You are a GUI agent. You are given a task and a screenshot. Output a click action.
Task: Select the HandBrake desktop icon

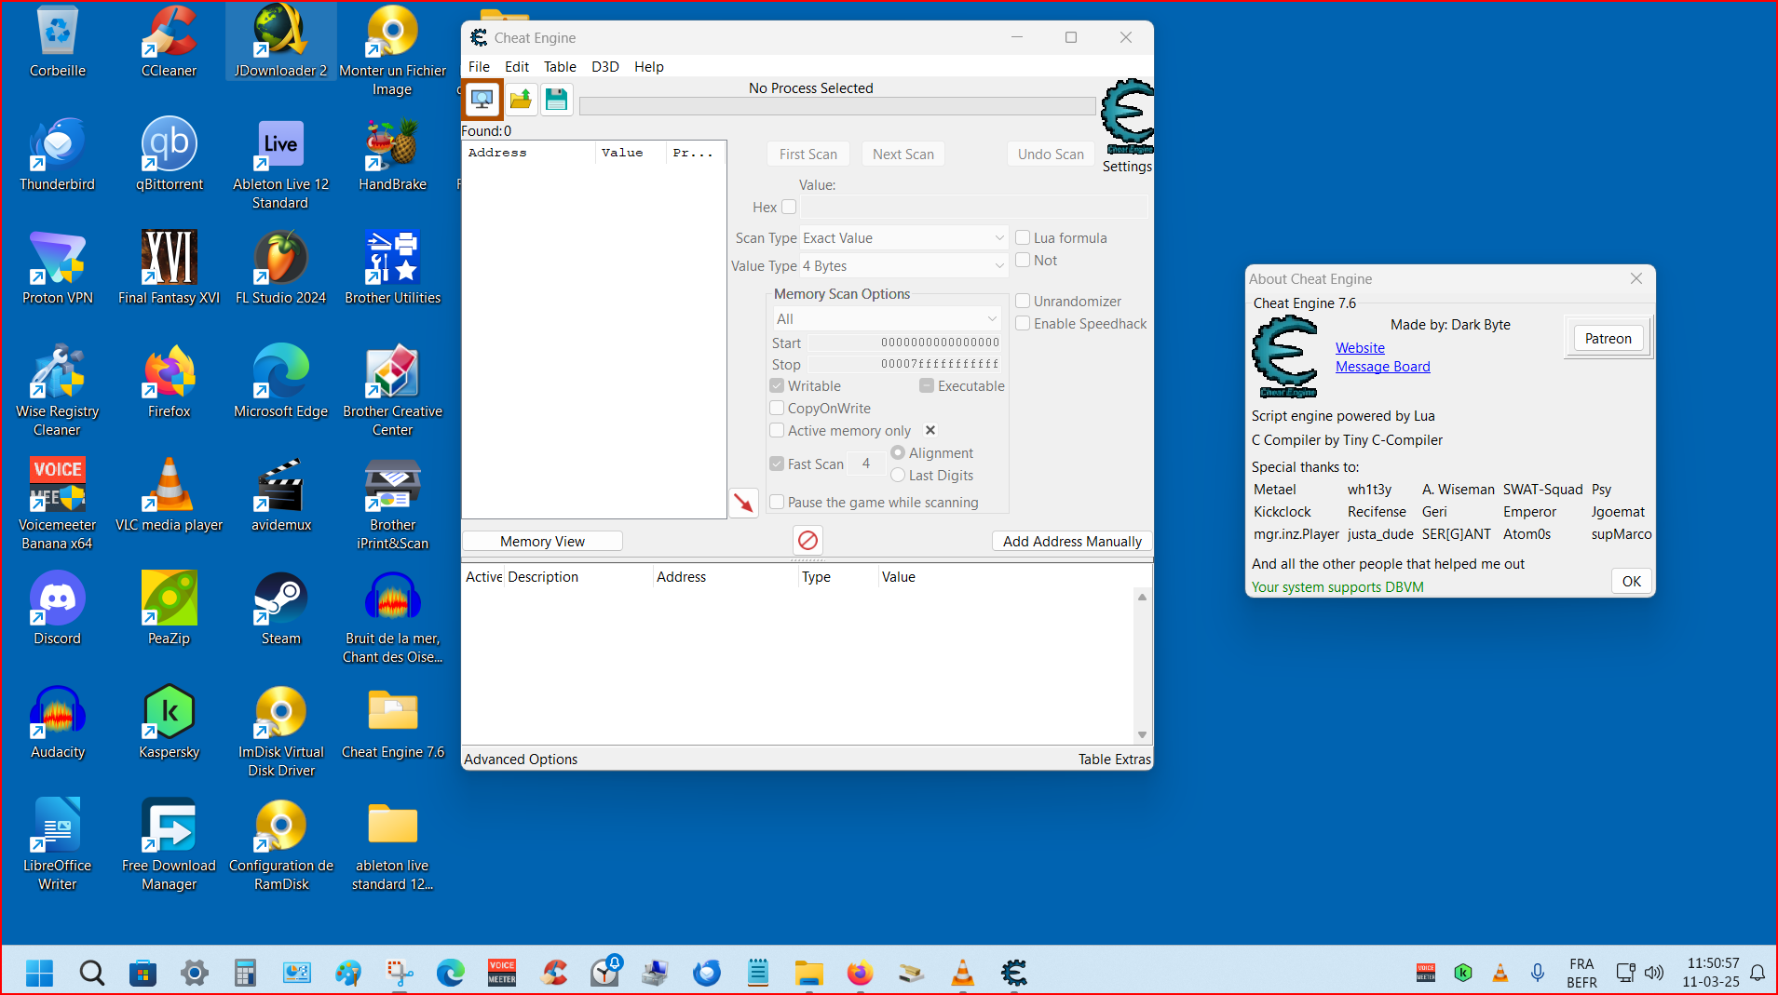point(392,155)
